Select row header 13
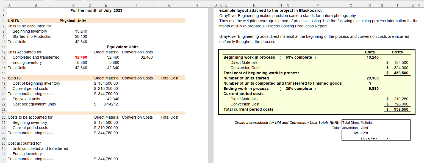Viewport: 424px width, 163px height. pos(3,57)
